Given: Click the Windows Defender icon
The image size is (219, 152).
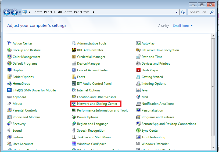Looking at the screenshot, I should point(138,143).
